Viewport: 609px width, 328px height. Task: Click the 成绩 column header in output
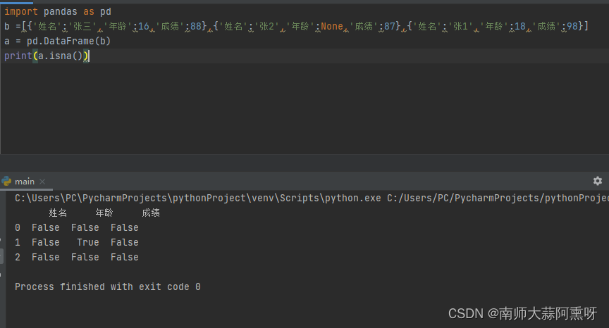coord(151,213)
